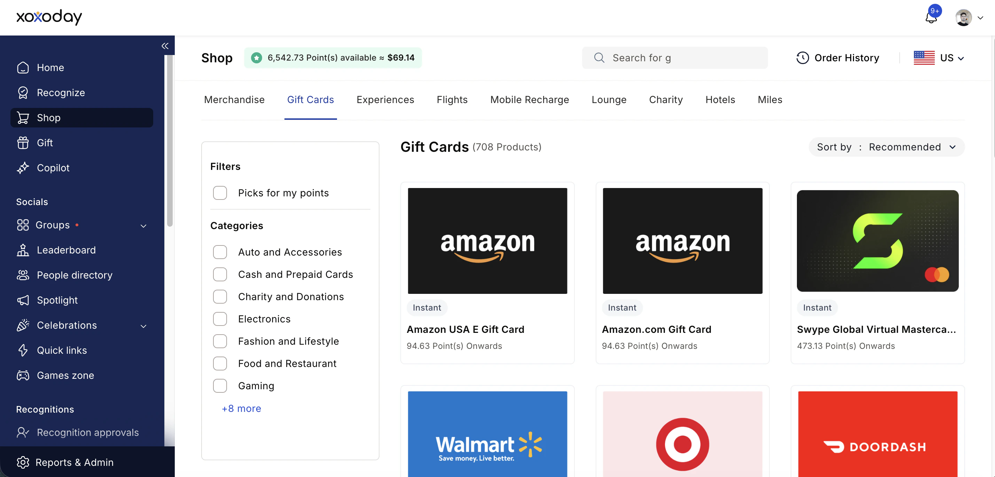Click the search magnifier icon
This screenshot has width=995, height=477.
tap(599, 58)
